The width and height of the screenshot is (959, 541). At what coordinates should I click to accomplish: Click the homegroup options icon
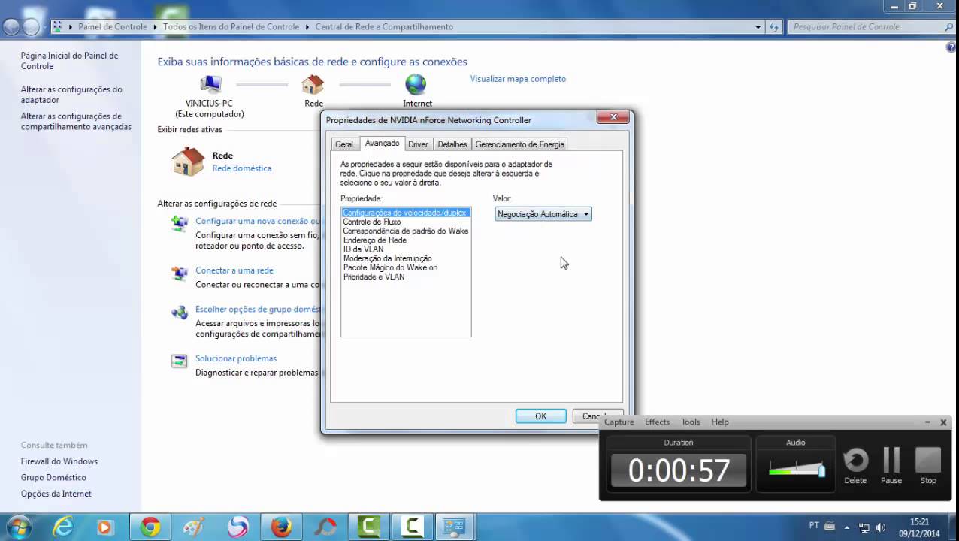click(180, 312)
